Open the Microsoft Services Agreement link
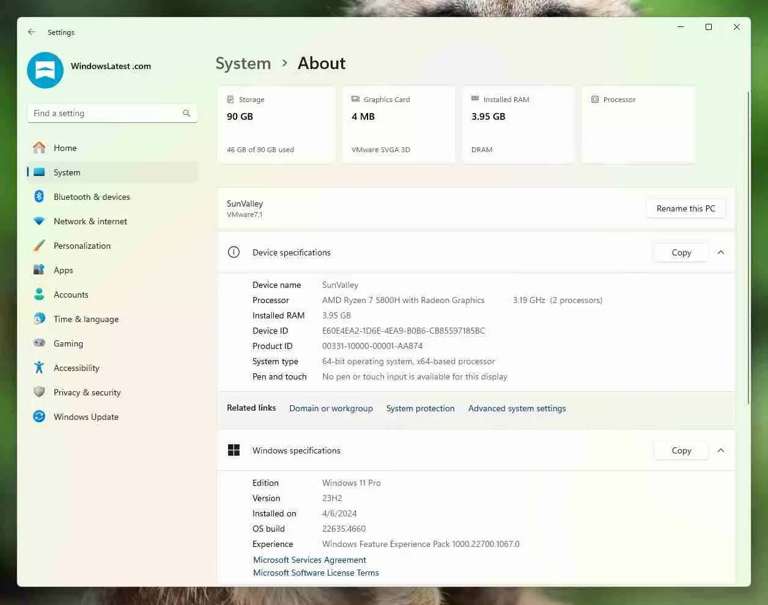This screenshot has height=605, width=768. pos(309,560)
